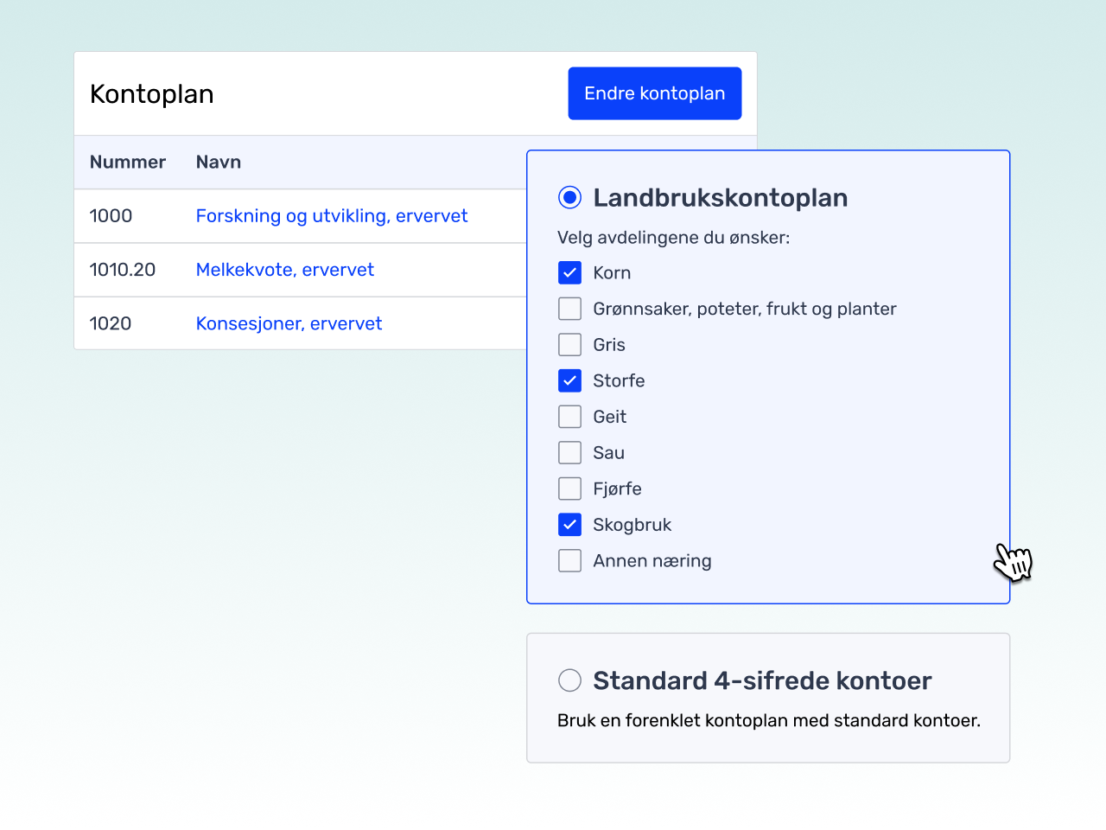Uncheck the Korn checkbox
Viewport: 1106px width, 830px height.
click(x=569, y=273)
